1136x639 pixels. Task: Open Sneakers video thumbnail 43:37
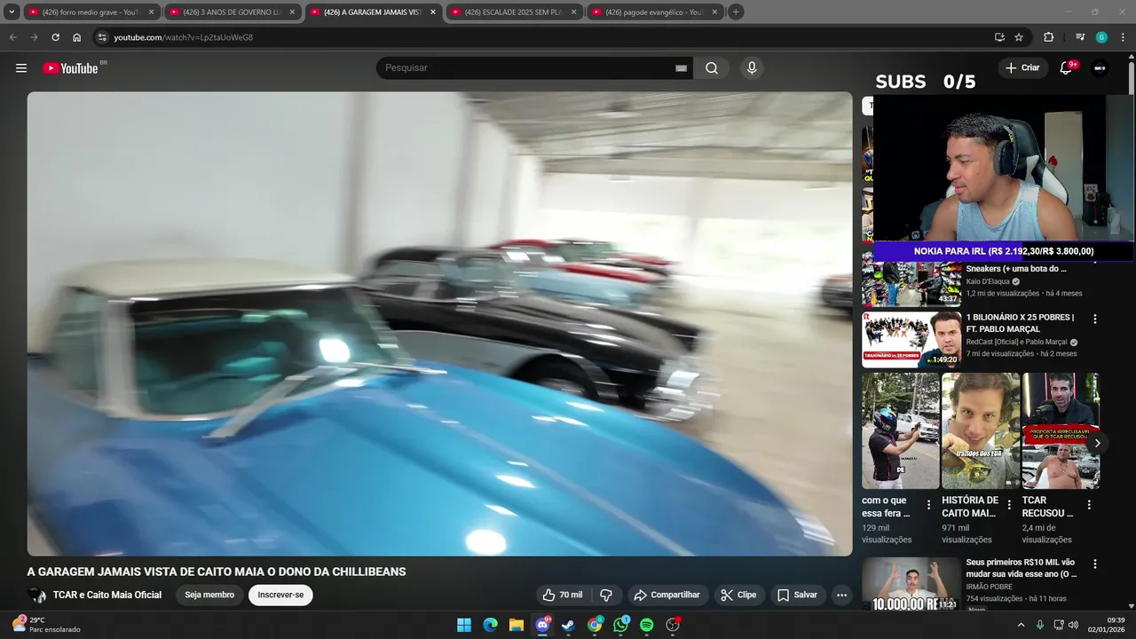click(x=911, y=284)
